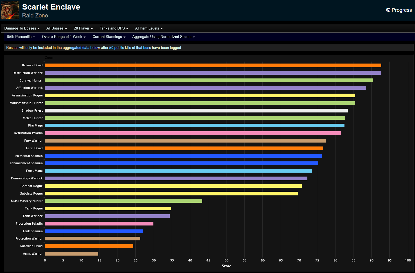Image resolution: width=415 pixels, height=273 pixels.
Task: Open the Progress page link
Action: pos(402,10)
